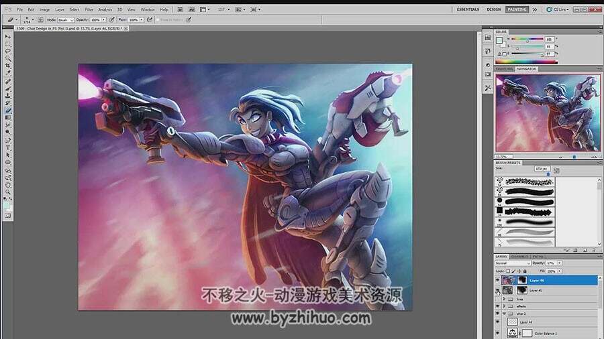
Task: Enable airbrush mode icon next to Flow
Action: [x=150, y=19]
